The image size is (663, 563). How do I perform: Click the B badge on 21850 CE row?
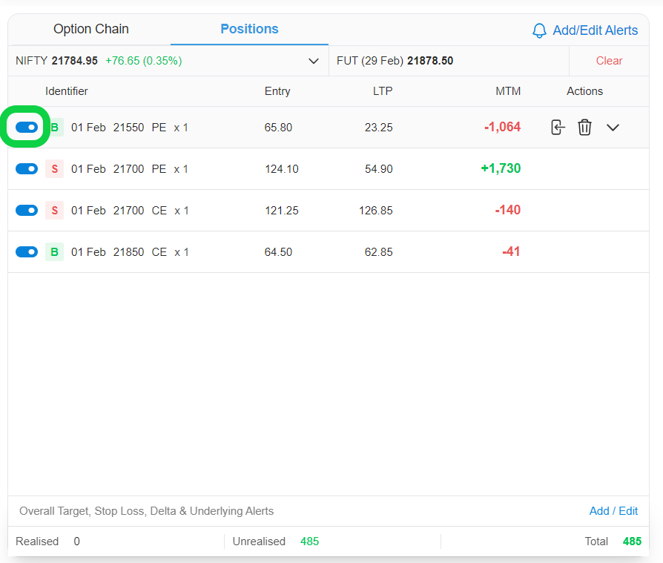[55, 251]
